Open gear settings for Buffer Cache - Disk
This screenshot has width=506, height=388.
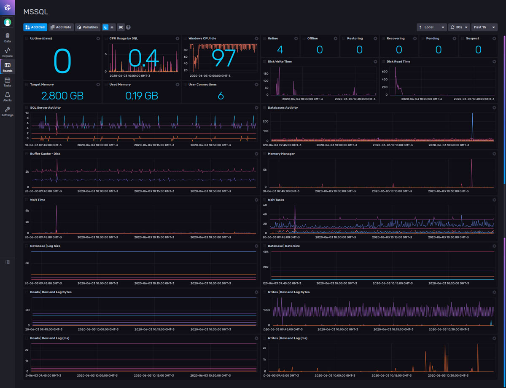[256, 154]
